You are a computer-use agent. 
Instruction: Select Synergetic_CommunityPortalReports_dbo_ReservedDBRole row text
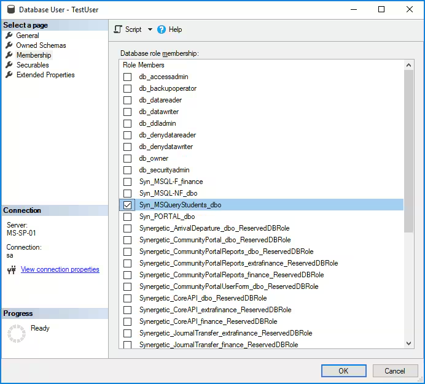click(x=227, y=252)
